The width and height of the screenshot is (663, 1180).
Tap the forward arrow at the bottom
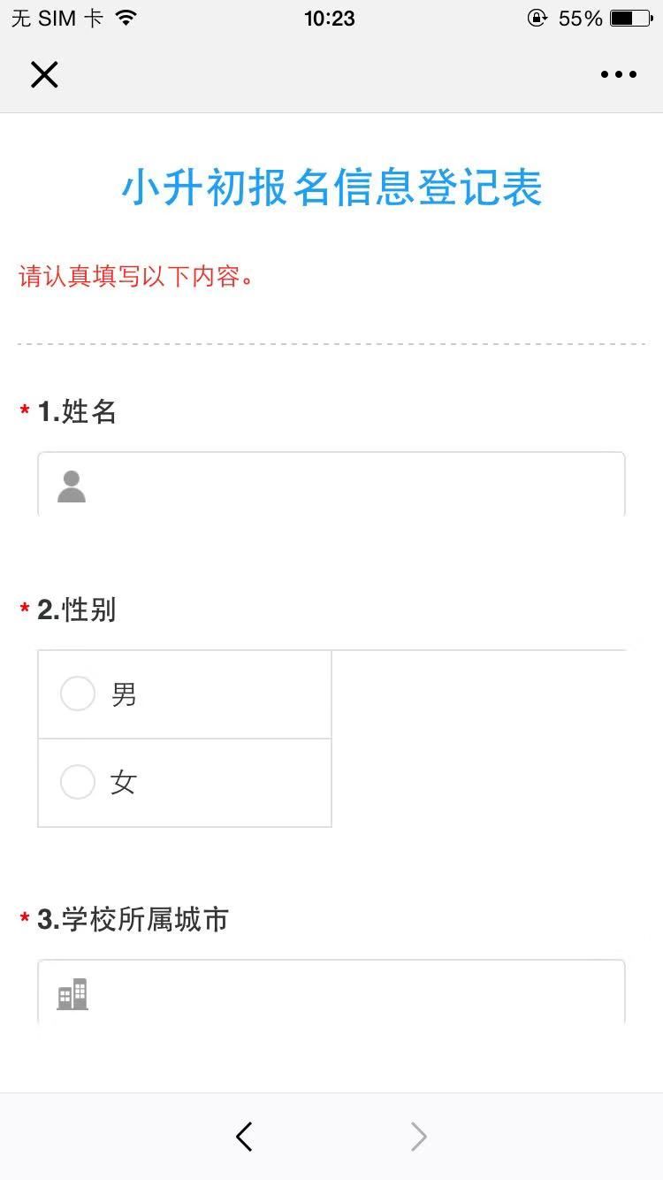(417, 1137)
